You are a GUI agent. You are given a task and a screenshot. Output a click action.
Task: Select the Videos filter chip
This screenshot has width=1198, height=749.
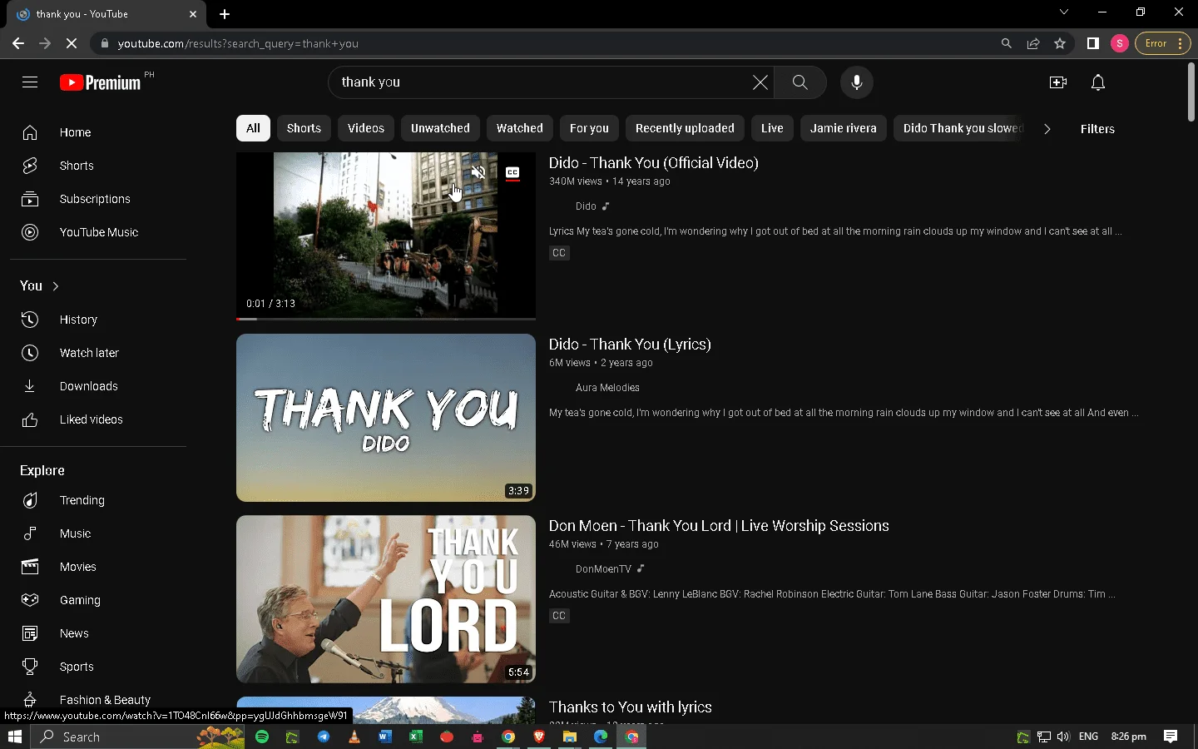[366, 128]
